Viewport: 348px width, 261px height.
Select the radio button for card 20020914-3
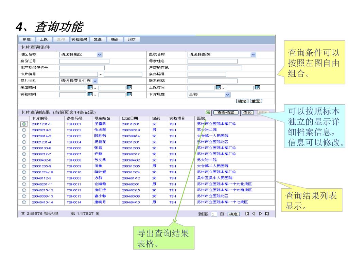click(x=24, y=136)
